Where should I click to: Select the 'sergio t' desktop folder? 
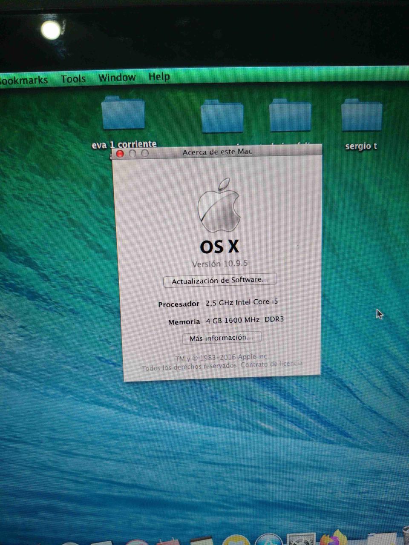click(x=362, y=116)
